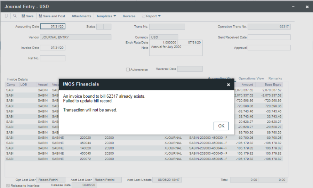313x188 pixels.
Task: Toggle the Autoreverse checkbox
Action: tap(128, 70)
